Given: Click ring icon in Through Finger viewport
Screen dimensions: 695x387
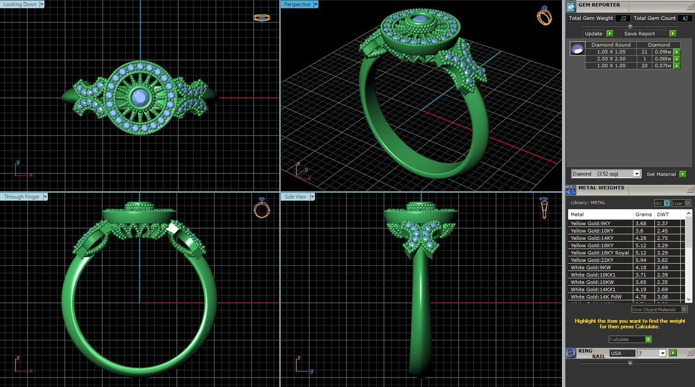Looking at the screenshot, I should [x=261, y=208].
